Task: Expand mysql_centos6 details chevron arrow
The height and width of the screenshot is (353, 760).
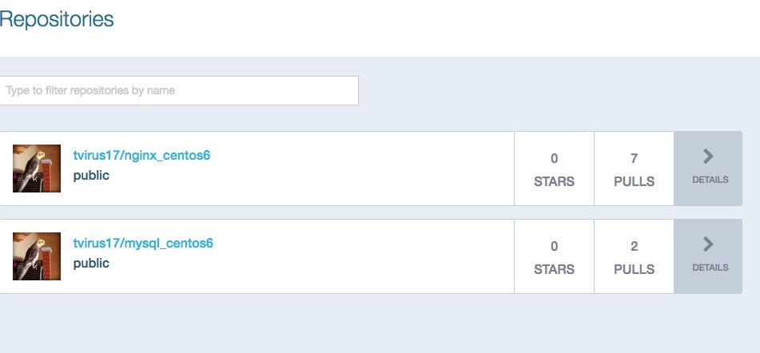Action: [708, 244]
